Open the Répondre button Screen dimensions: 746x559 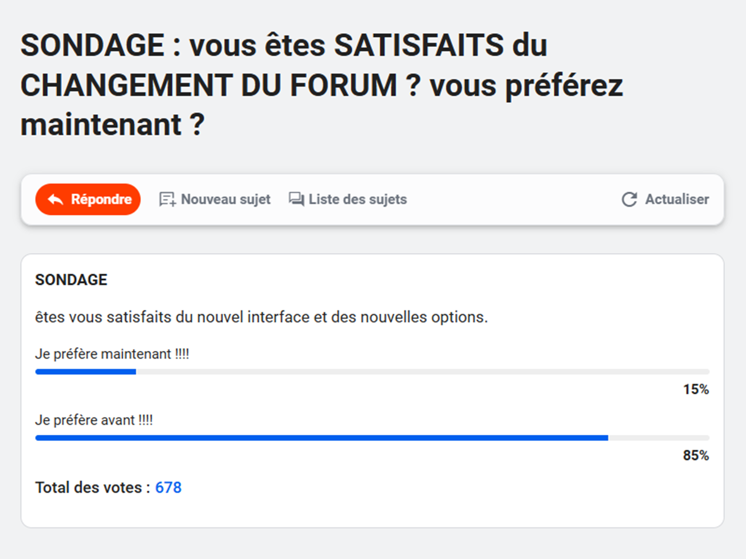coord(88,199)
